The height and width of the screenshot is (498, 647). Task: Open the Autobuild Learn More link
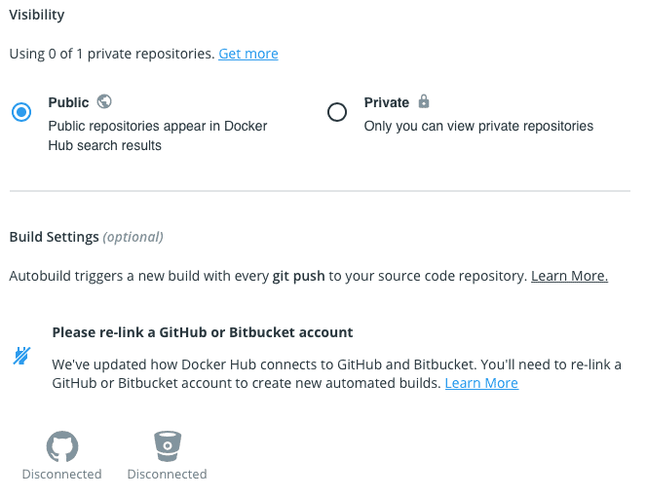[x=569, y=276]
